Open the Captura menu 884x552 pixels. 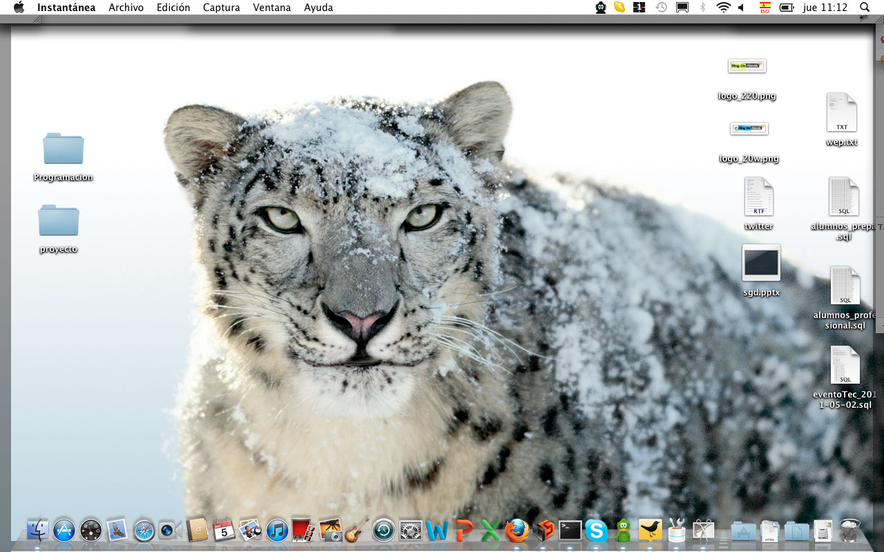(x=221, y=8)
